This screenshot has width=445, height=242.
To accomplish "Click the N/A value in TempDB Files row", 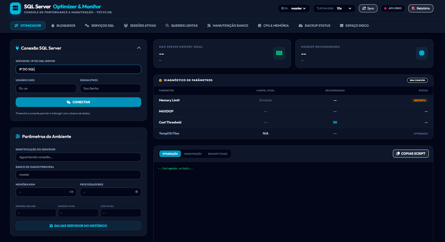I will click(266, 133).
